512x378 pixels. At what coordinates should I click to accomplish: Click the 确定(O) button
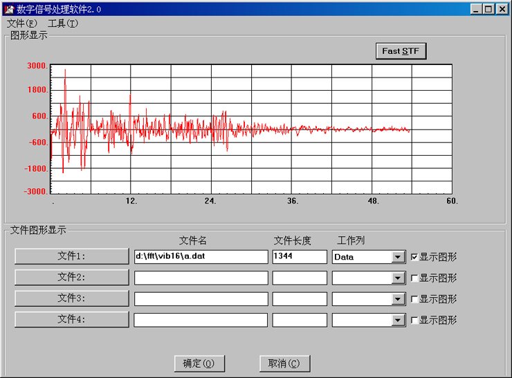pyautogui.click(x=199, y=363)
